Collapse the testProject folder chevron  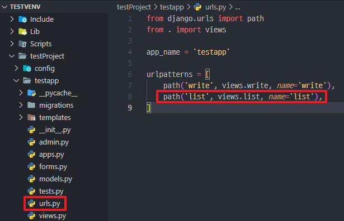pyautogui.click(x=12, y=56)
